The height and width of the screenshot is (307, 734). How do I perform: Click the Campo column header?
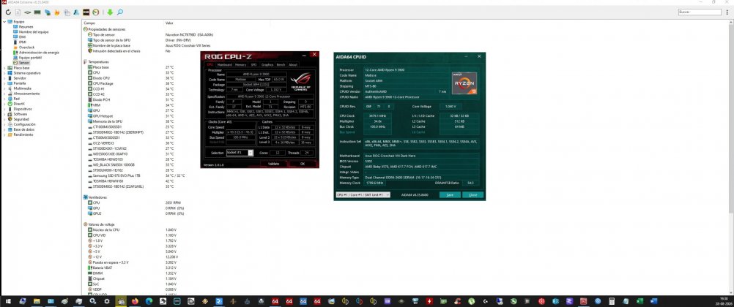pos(89,23)
